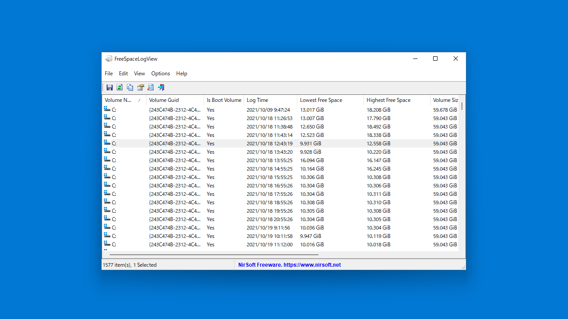This screenshot has height=319, width=568.
Task: Click the Copy Selected Items toolbar icon
Action: click(x=130, y=88)
